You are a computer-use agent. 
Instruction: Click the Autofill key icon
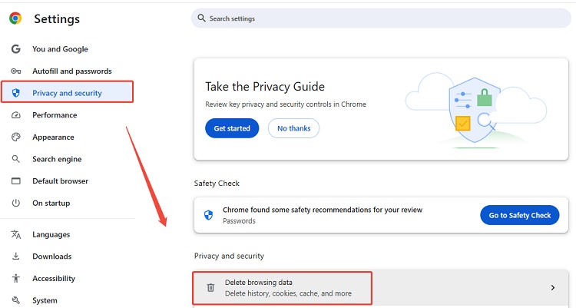coord(15,71)
